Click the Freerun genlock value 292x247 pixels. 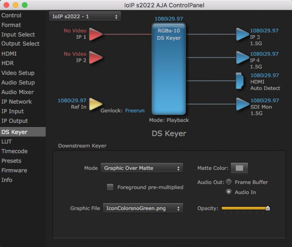[x=135, y=111]
